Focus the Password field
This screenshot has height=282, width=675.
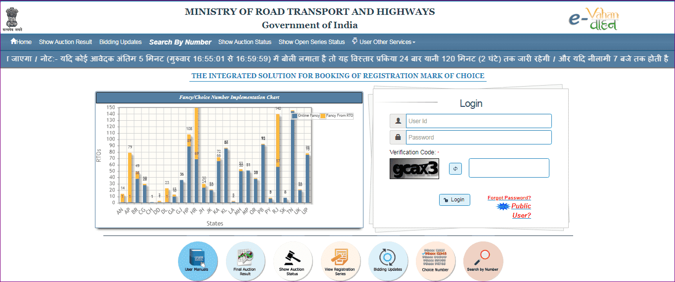[x=479, y=137]
